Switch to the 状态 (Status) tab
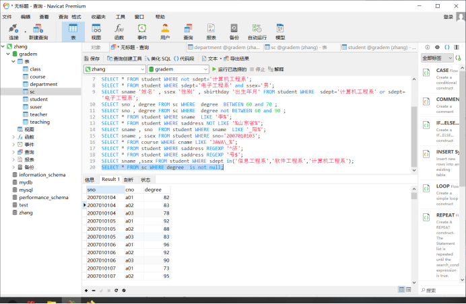The image size is (466, 304). click(145, 180)
